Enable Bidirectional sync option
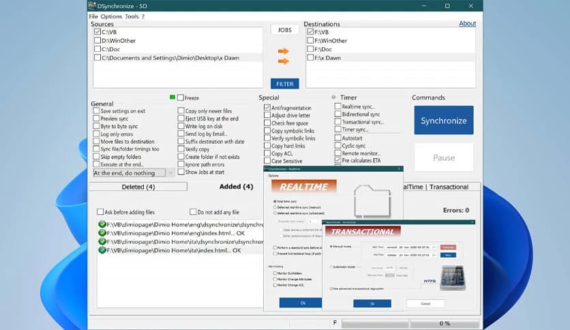The image size is (570, 330). (x=337, y=114)
